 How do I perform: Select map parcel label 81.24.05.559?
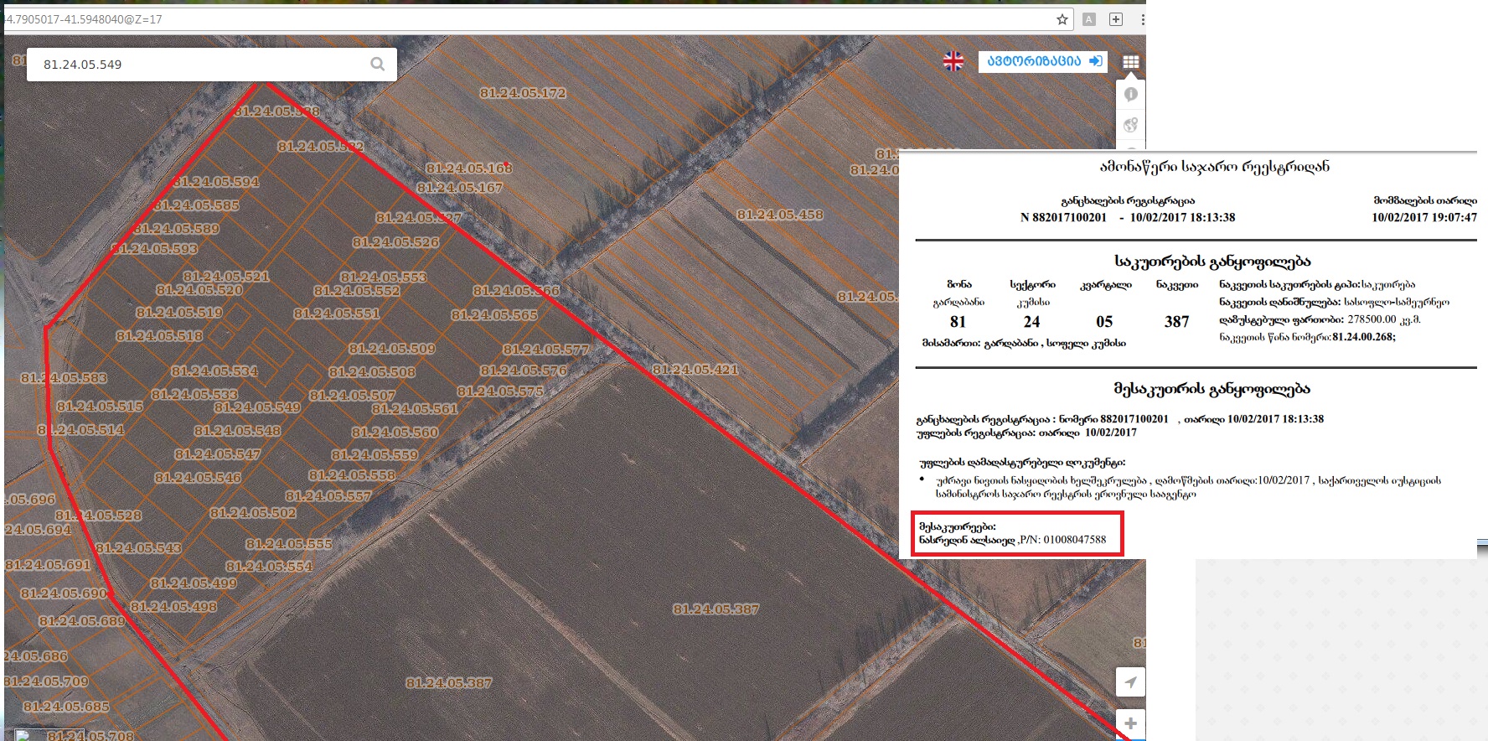[x=375, y=455]
